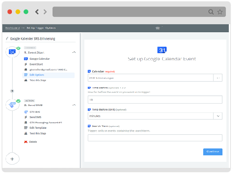Click the flask icon for the action's Test this Step

point(26,133)
